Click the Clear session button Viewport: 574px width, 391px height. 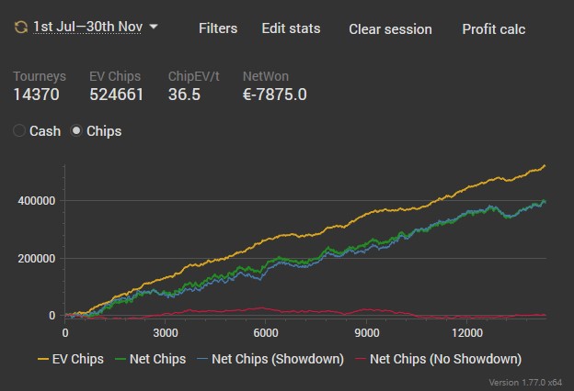point(390,29)
